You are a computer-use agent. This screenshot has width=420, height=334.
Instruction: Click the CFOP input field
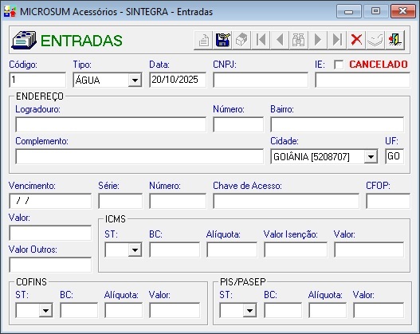[x=388, y=201]
